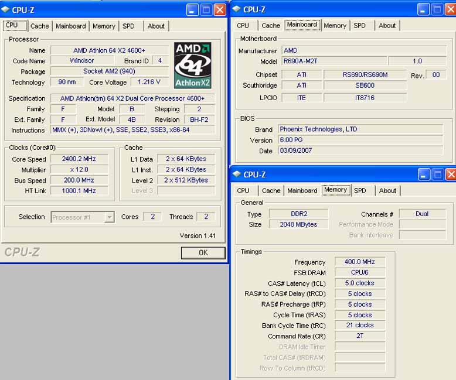This screenshot has height=380, width=456.
Task: Click the 90 nm technology value
Action: point(67,82)
